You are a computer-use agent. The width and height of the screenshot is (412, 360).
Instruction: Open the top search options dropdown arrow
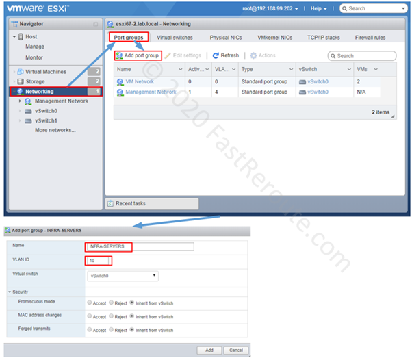[403, 8]
